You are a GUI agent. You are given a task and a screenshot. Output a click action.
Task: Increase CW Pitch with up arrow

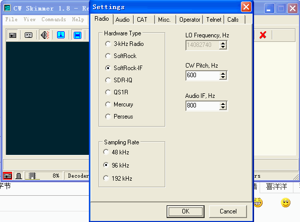(x=223, y=74)
